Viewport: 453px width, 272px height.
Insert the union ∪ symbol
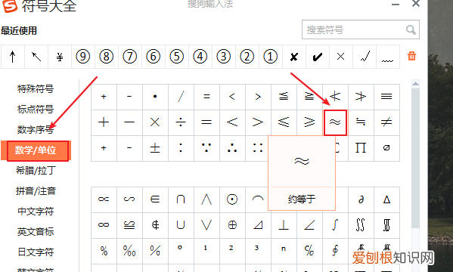click(181, 225)
